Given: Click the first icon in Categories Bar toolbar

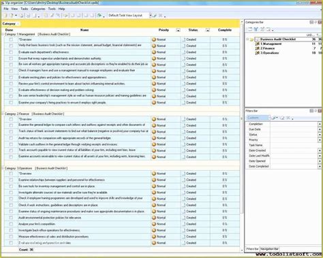Looking at the screenshot, I should [x=250, y=29].
